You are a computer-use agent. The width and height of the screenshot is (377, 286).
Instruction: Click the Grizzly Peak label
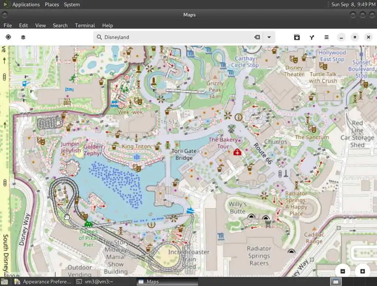[x=215, y=90]
